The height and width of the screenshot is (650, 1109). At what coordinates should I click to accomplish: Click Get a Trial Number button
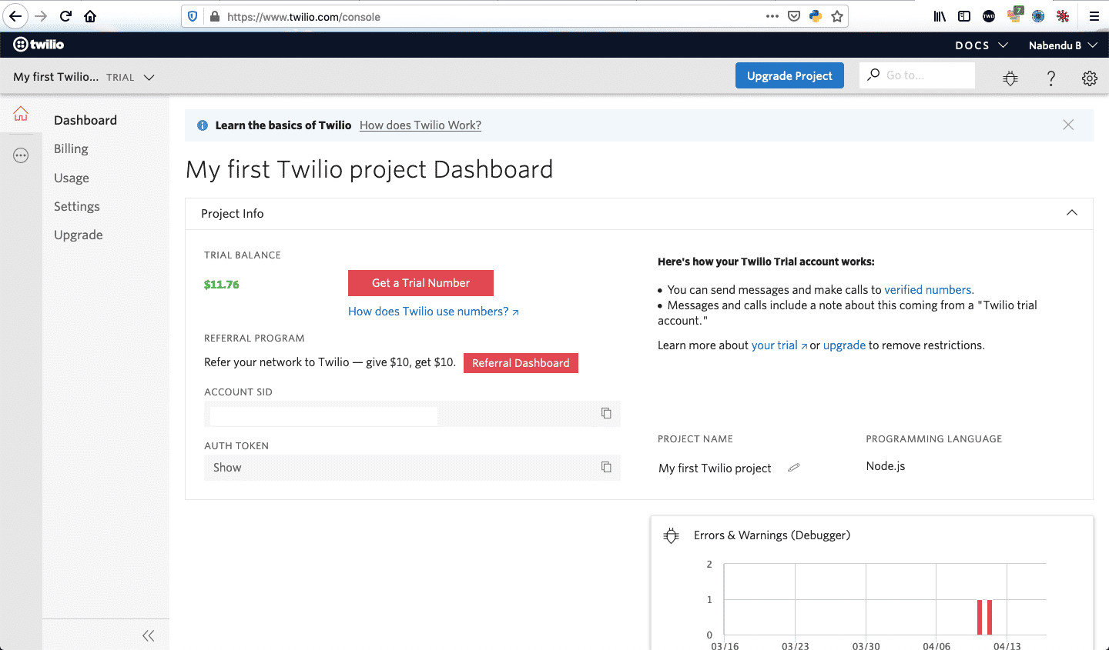coord(420,283)
